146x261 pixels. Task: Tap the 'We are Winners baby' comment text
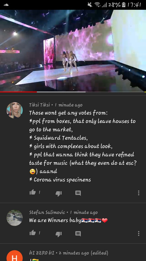(x=55, y=221)
